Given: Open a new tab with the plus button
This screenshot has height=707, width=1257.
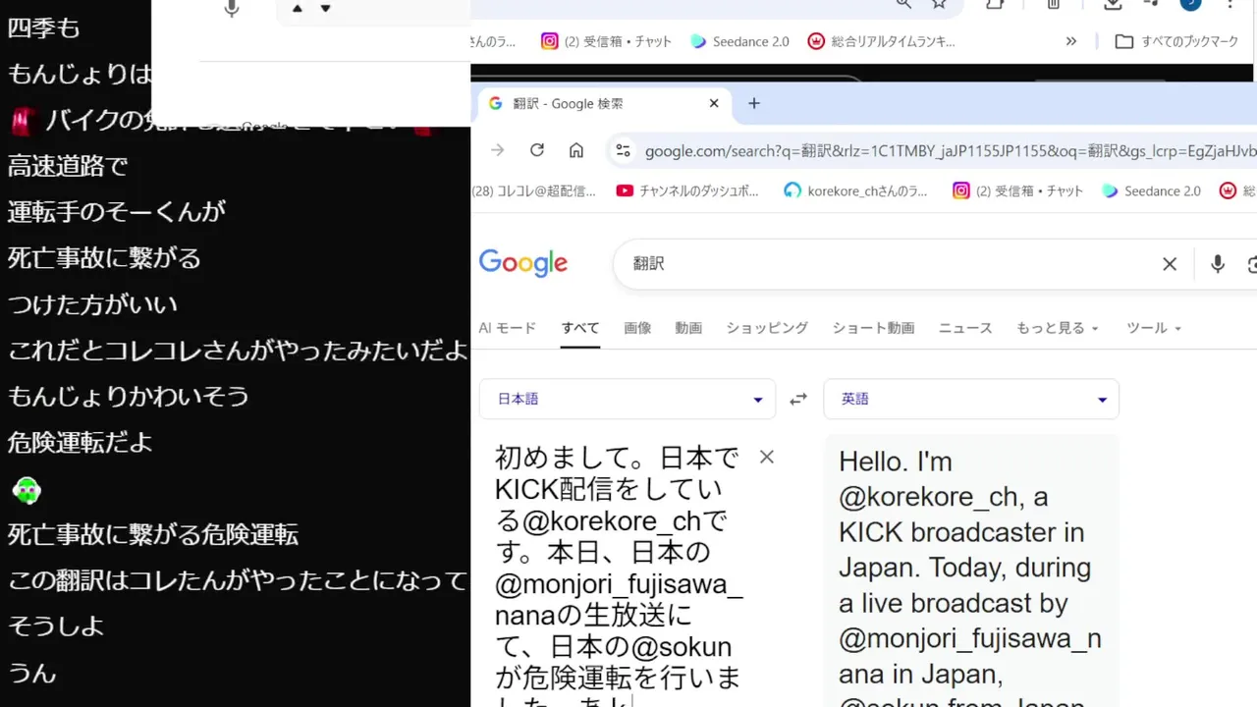Looking at the screenshot, I should [754, 103].
